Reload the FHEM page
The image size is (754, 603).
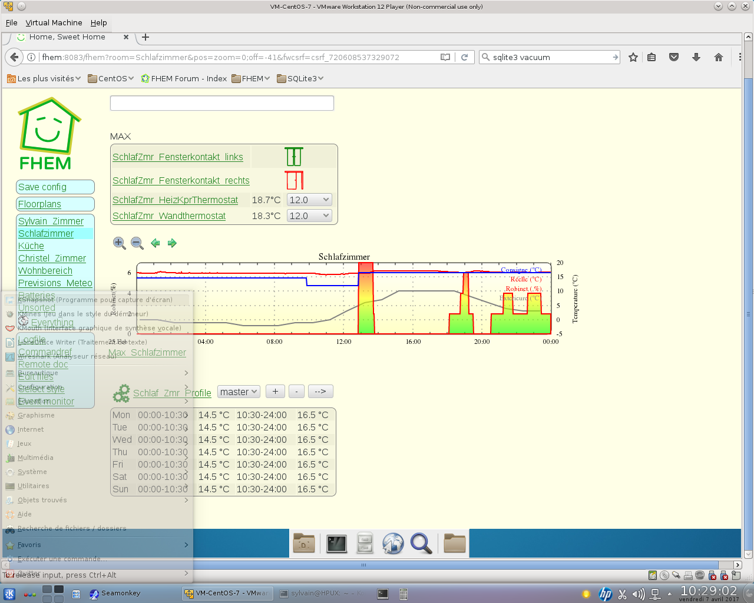point(464,57)
